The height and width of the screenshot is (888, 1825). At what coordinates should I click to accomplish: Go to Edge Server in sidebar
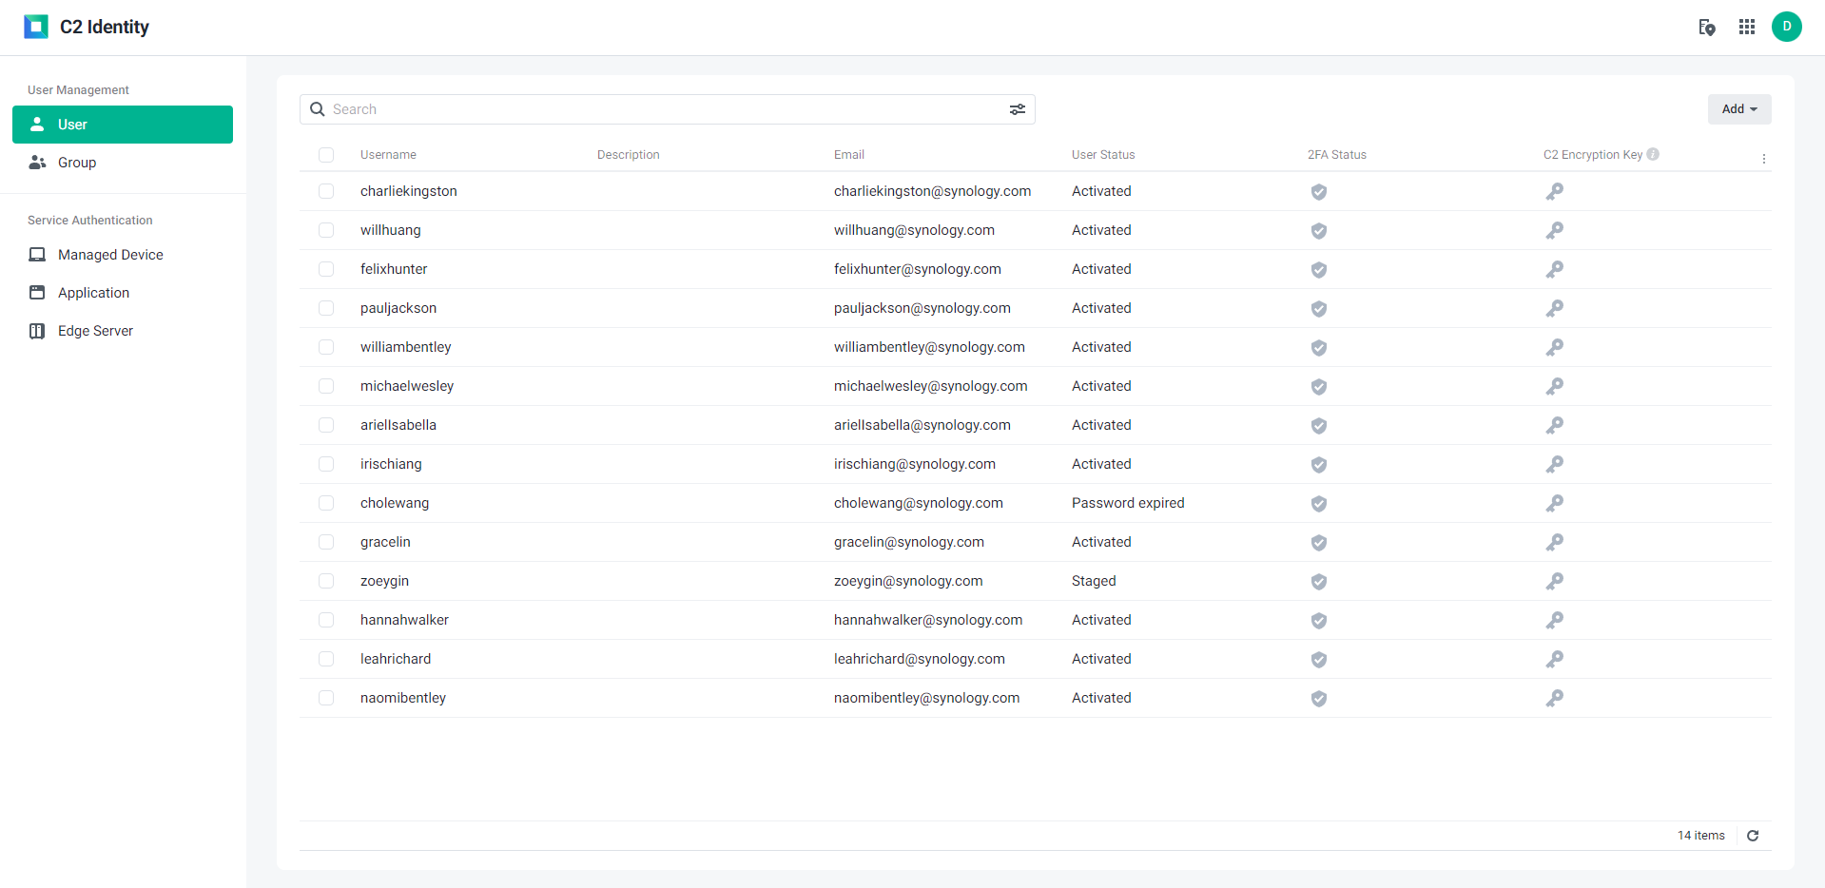coord(123,331)
